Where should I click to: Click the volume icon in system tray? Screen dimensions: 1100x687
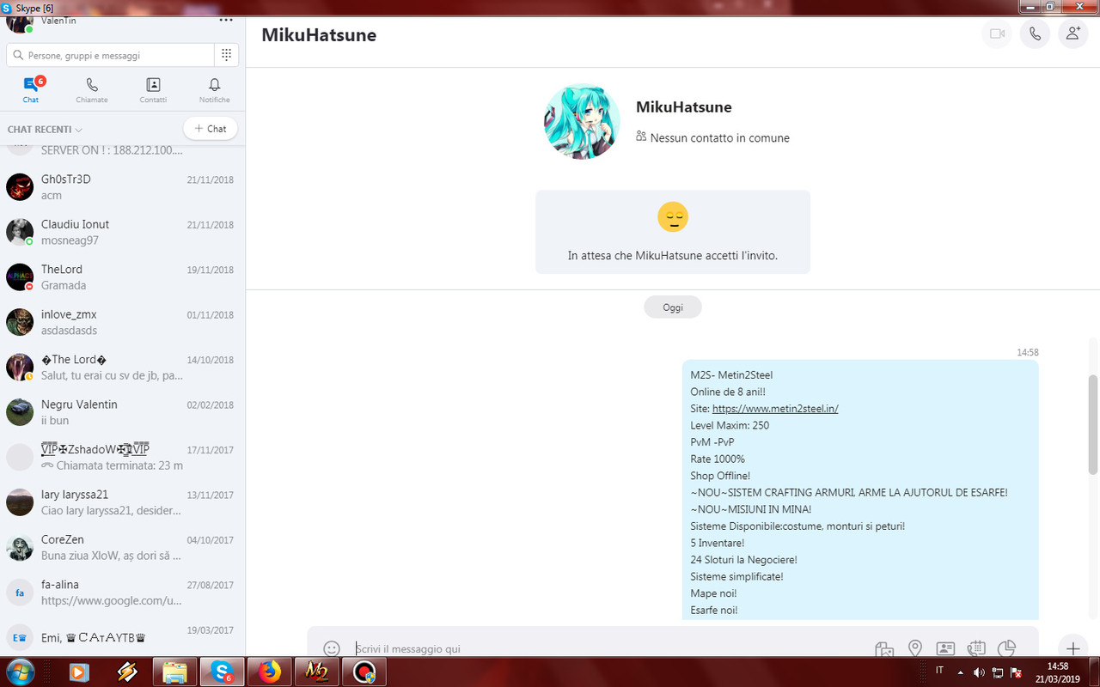pyautogui.click(x=979, y=672)
